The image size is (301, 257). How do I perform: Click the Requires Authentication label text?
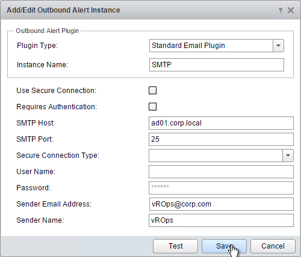57,107
